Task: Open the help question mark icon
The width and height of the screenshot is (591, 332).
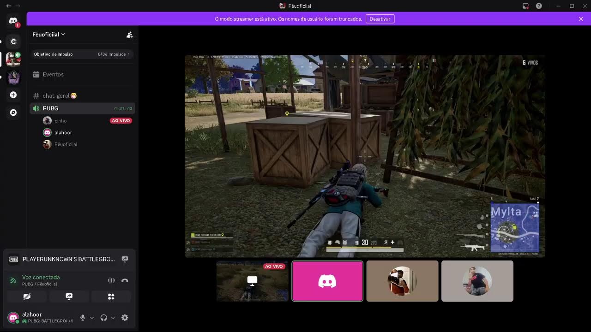Action: point(539,6)
